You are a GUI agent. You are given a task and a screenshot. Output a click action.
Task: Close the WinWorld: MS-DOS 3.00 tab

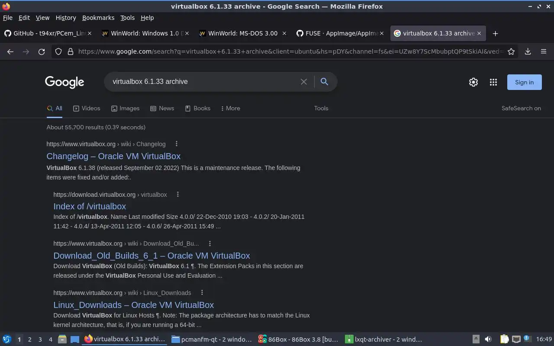pos(284,33)
